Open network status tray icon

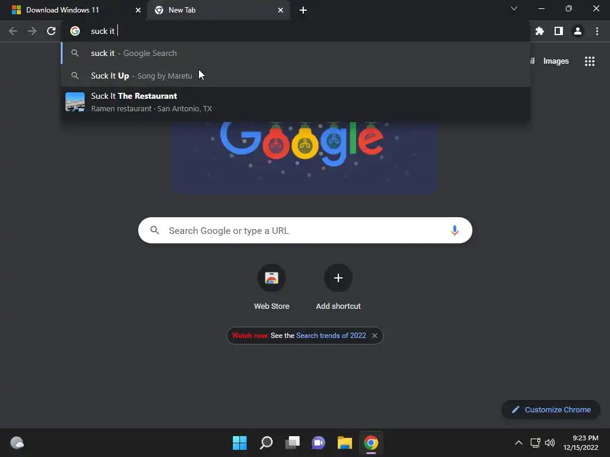536,443
